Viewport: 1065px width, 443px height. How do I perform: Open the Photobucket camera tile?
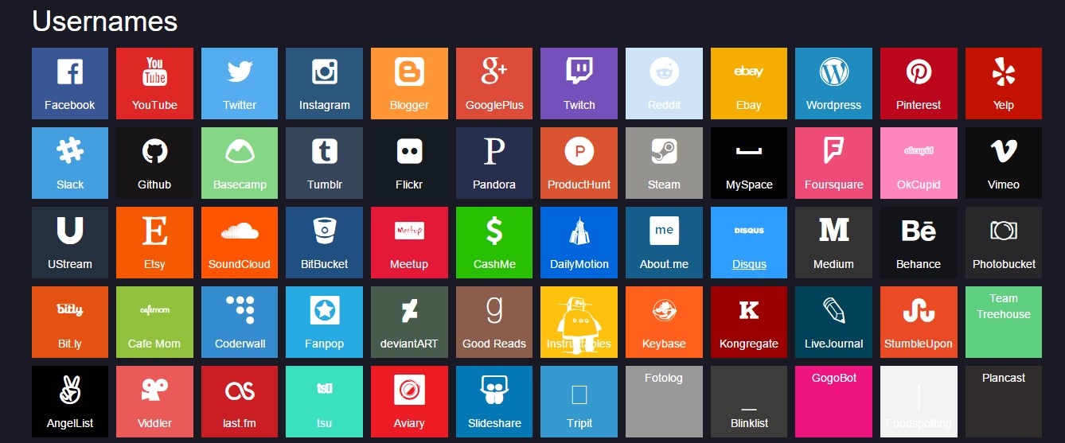pos(1004,243)
